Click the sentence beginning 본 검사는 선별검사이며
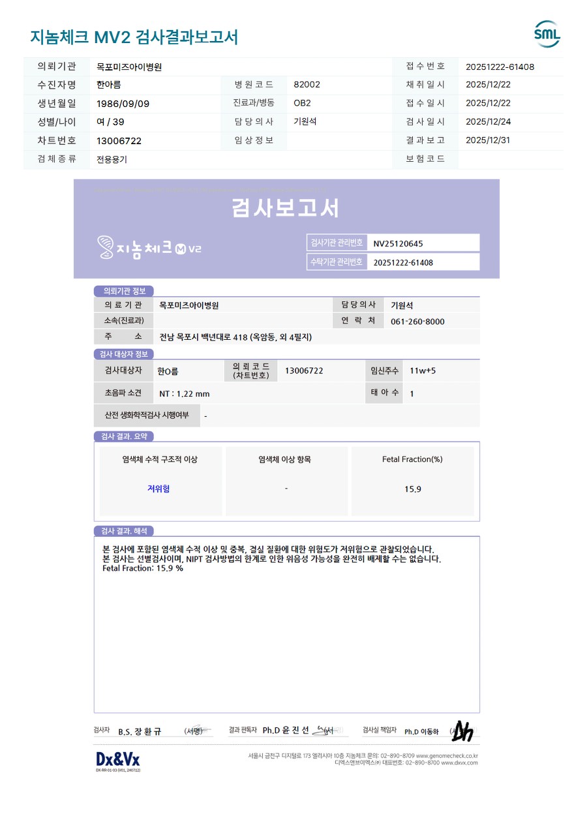The image size is (587, 829). [272, 559]
